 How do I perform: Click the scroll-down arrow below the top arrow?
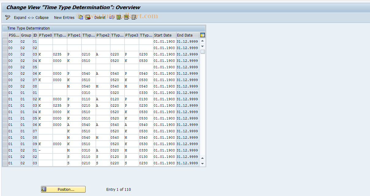pos(202,46)
